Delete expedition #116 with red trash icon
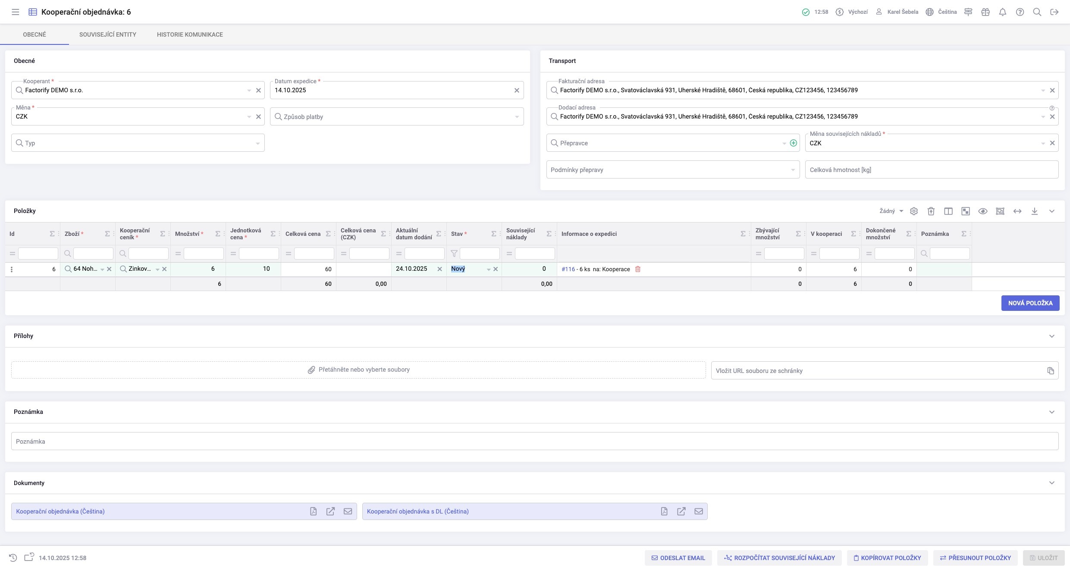The image size is (1070, 570). point(638,269)
